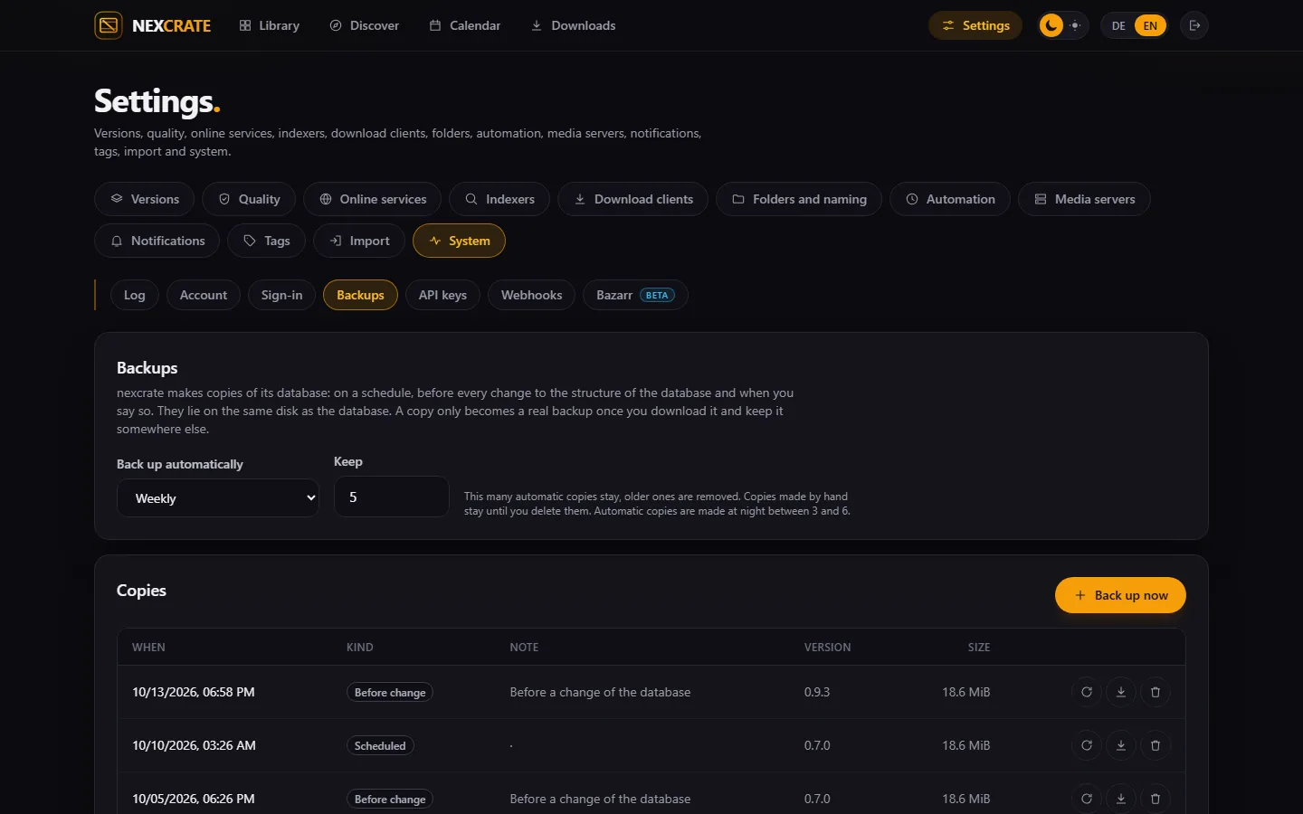Open the Calendar page
Image resolution: width=1303 pixels, height=814 pixels.
click(465, 25)
